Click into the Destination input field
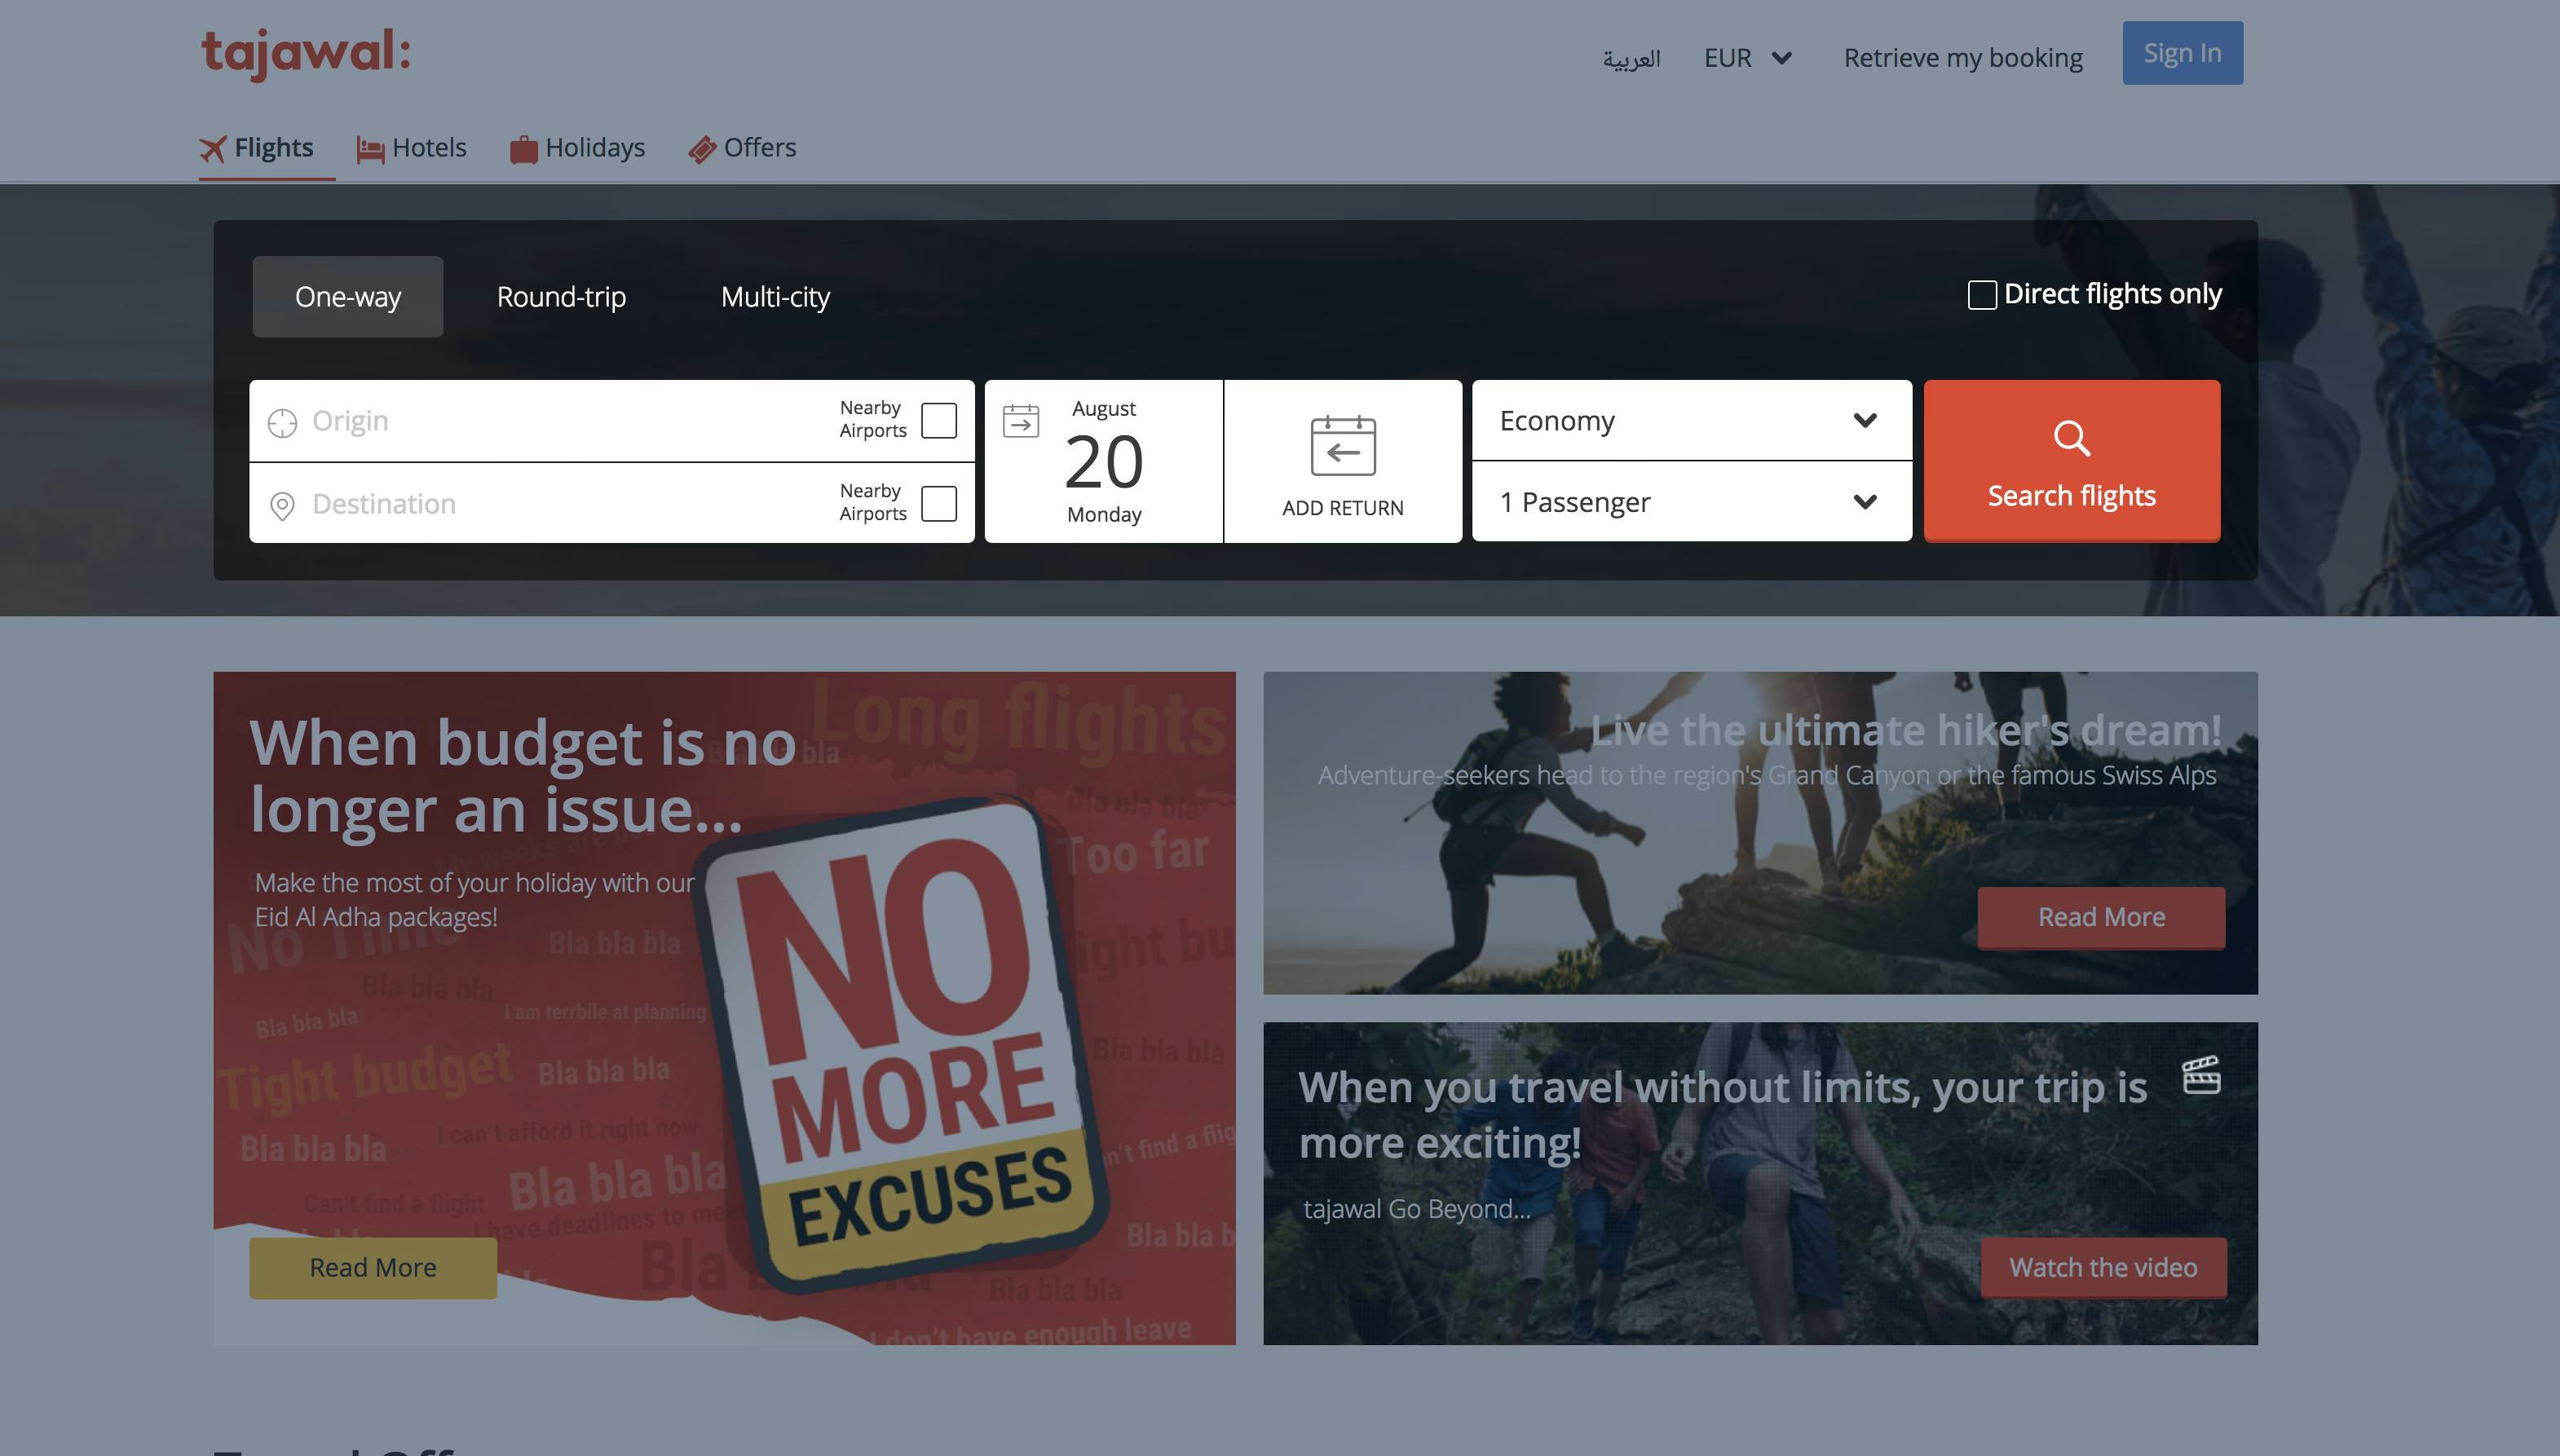This screenshot has width=2560, height=1456. [560, 504]
